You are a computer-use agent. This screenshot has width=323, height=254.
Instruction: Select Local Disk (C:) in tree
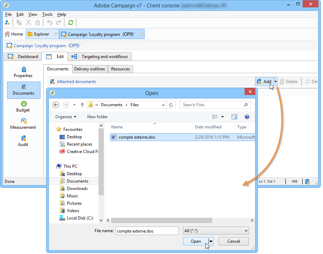80,218
